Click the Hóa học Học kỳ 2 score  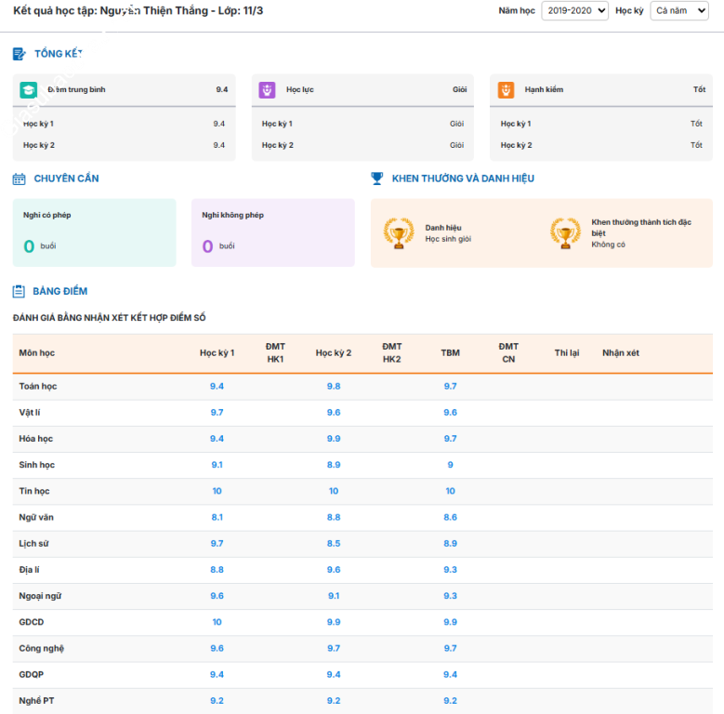[333, 439]
